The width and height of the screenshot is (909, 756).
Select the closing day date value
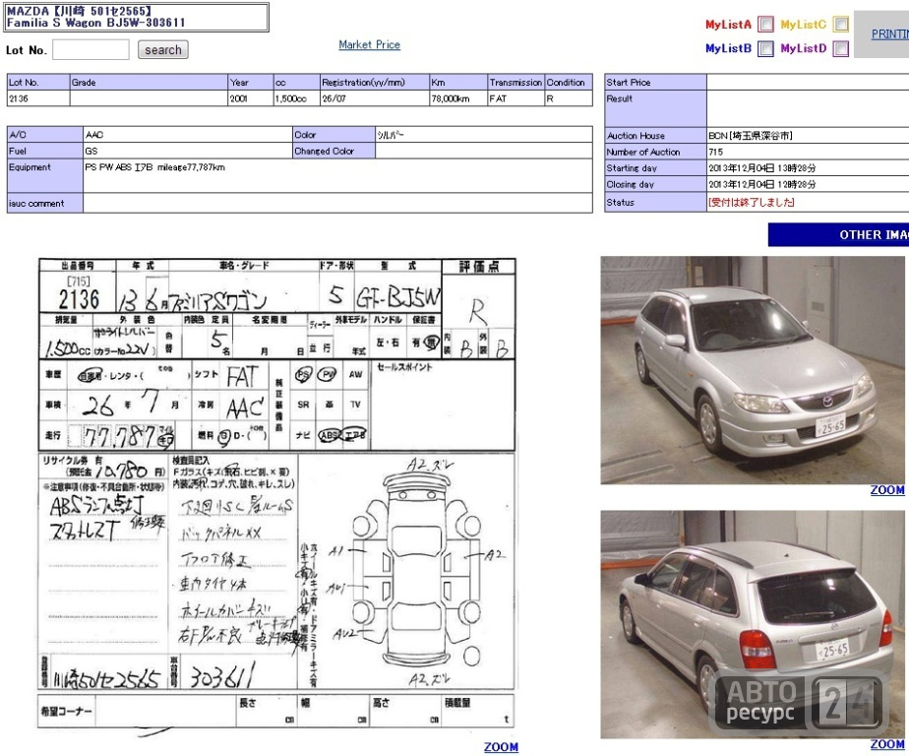pos(761,184)
